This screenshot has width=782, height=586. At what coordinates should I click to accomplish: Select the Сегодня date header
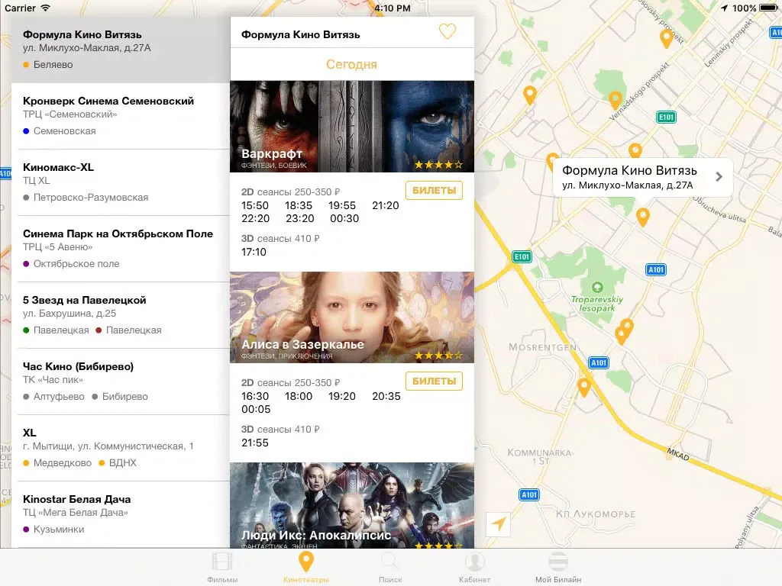[351, 64]
